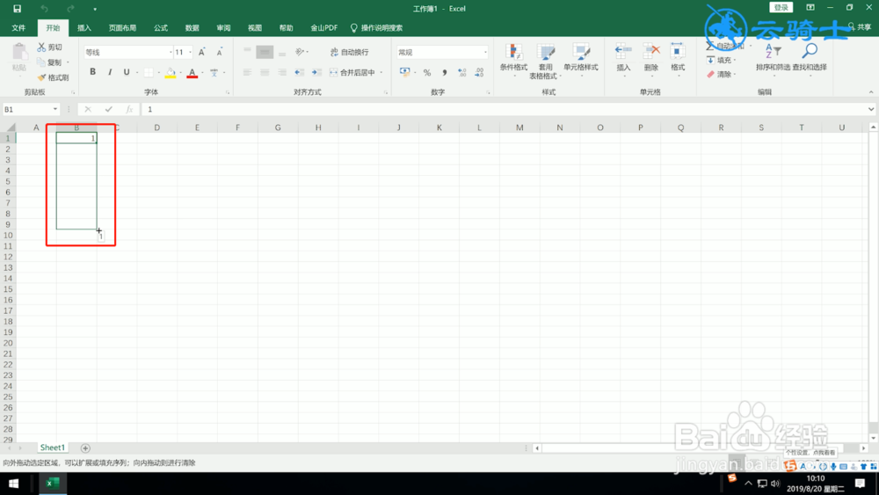
Task: Center text horizontally in cell
Action: [265, 72]
